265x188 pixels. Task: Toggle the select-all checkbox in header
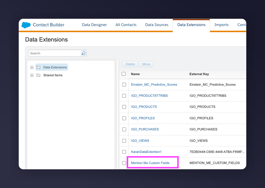tap(123, 74)
